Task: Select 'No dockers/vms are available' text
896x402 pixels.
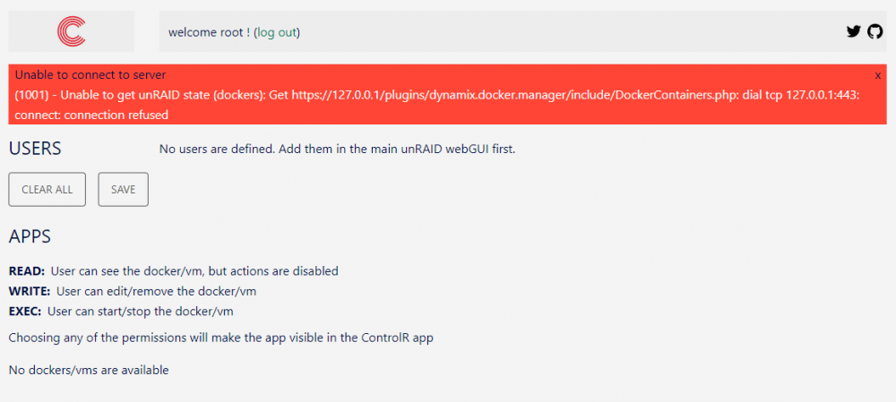Action: [89, 370]
